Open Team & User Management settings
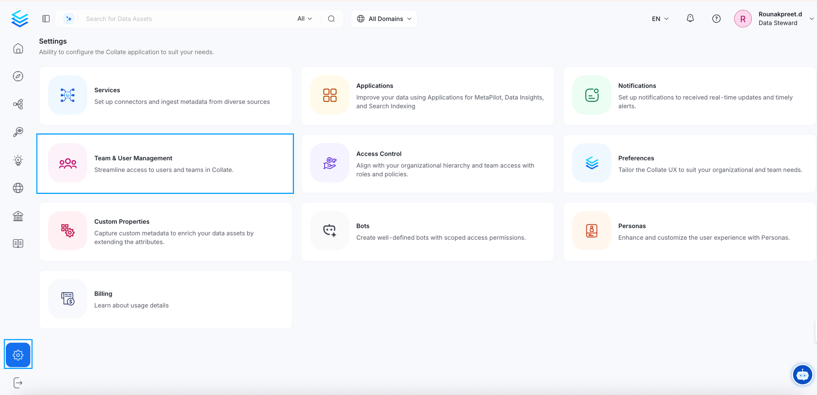817x395 pixels. point(165,164)
